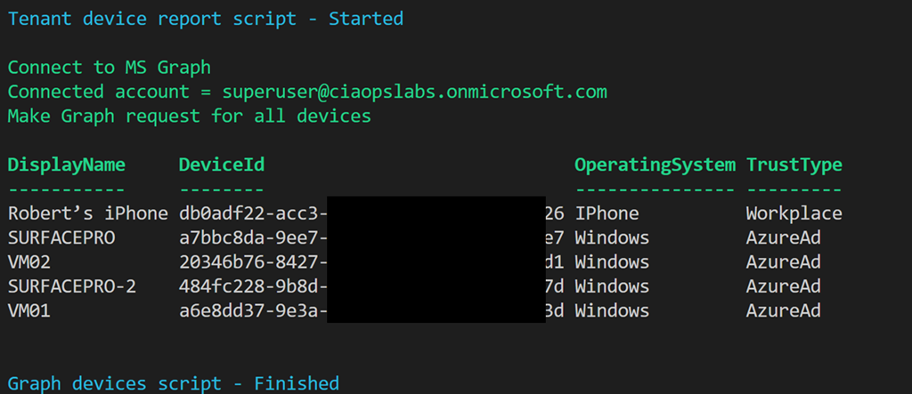
Task: Select the VM02 device name
Action: [x=29, y=262]
